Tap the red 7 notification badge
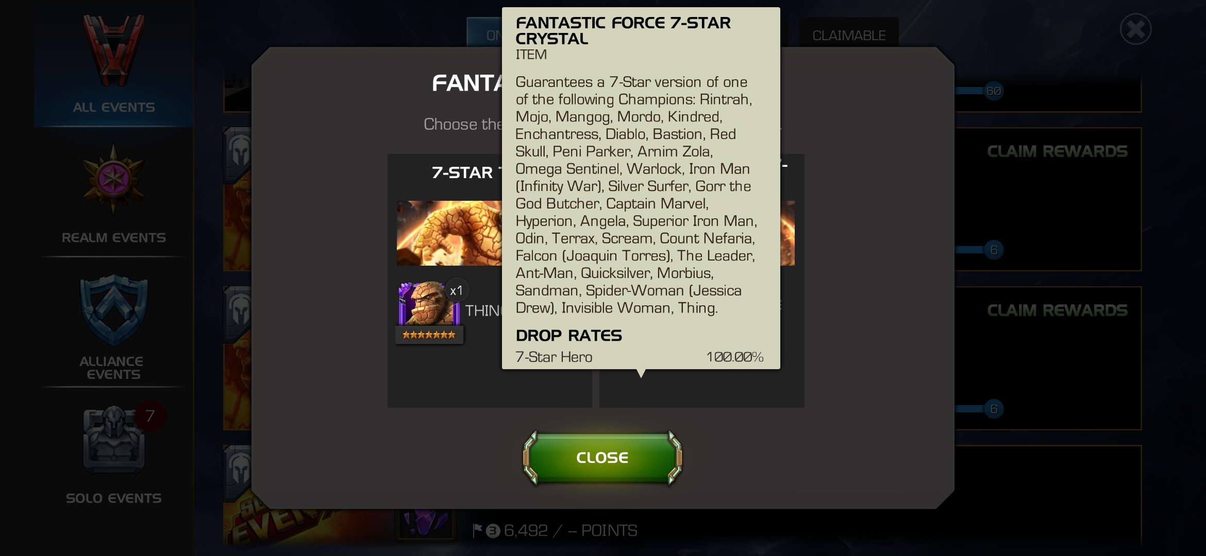This screenshot has width=1206, height=556. click(150, 415)
